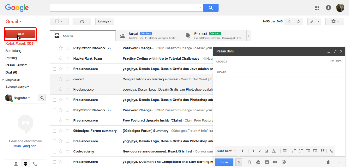Open the emoji picker in the compose window
This screenshot has height=167, width=349.
pyautogui.click(x=284, y=162)
